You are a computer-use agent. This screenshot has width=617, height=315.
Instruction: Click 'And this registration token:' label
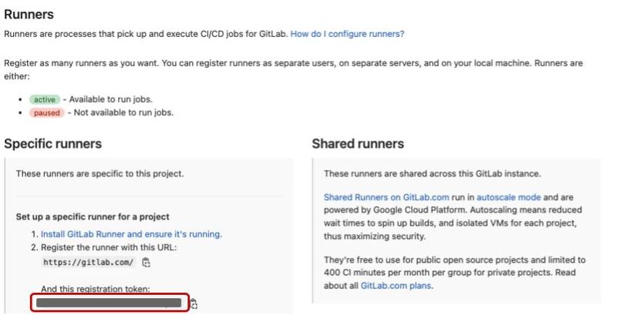point(96,289)
